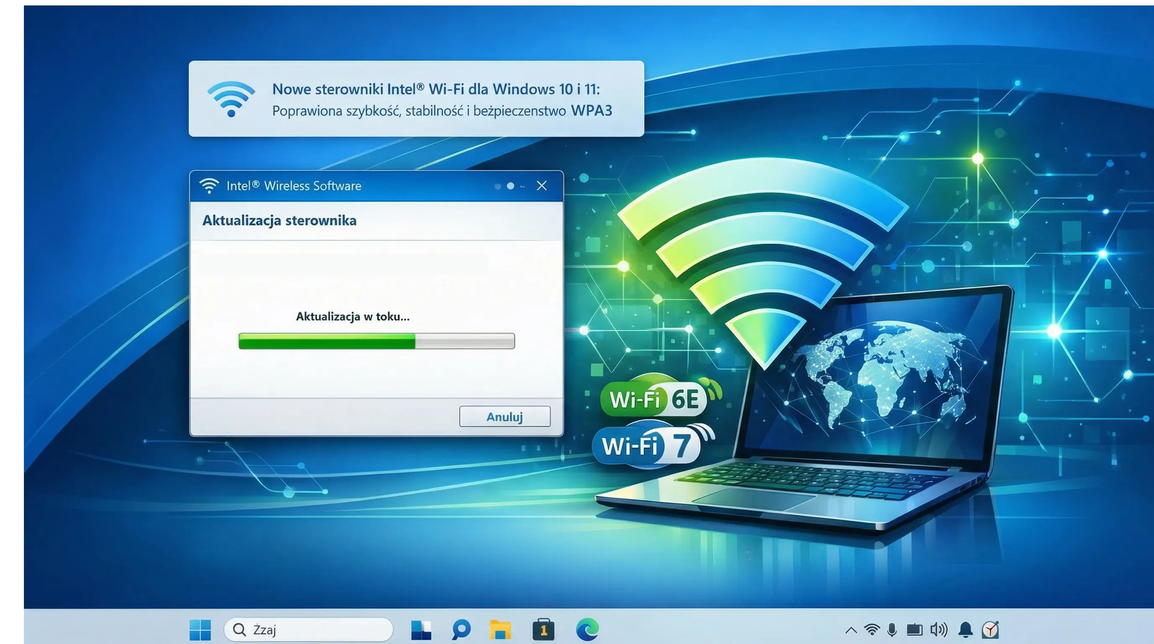Click the Intel Wireless Software title icon

tap(209, 185)
